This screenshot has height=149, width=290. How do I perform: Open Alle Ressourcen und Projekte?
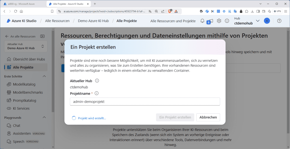coord(173,21)
